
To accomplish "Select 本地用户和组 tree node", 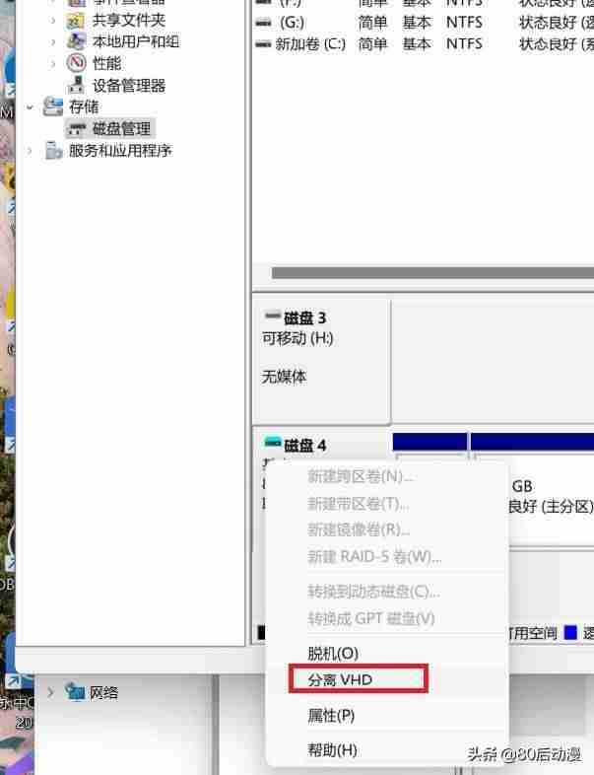I will click(x=136, y=41).
